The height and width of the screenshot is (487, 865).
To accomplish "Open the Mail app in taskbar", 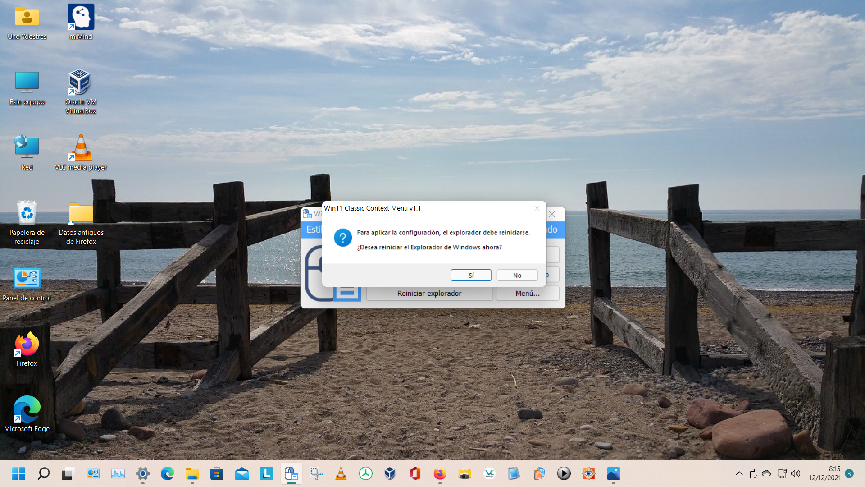I will pos(242,473).
